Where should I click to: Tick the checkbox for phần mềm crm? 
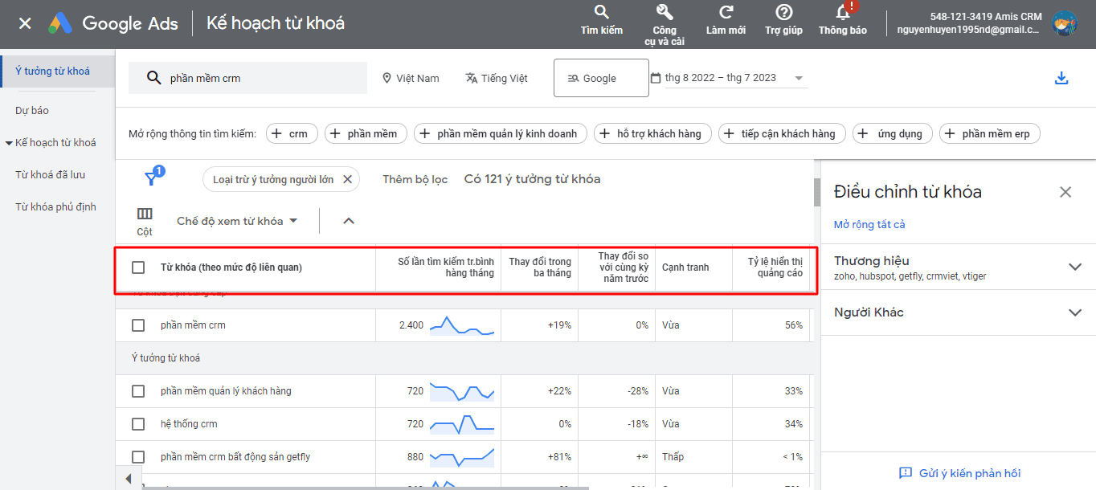tap(138, 325)
